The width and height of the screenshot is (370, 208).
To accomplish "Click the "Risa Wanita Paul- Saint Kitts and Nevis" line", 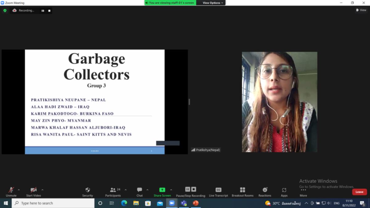I will click(x=81, y=134).
